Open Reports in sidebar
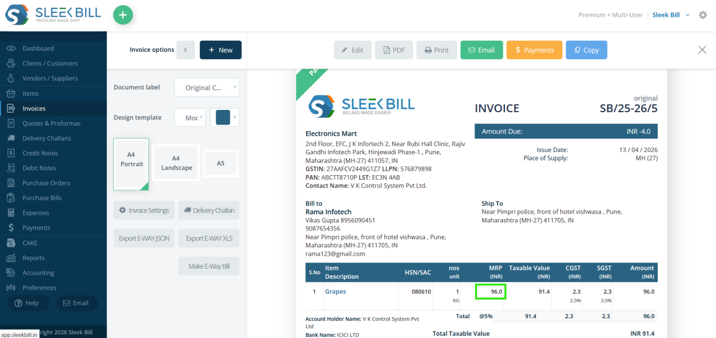716x338 pixels. 33,258
